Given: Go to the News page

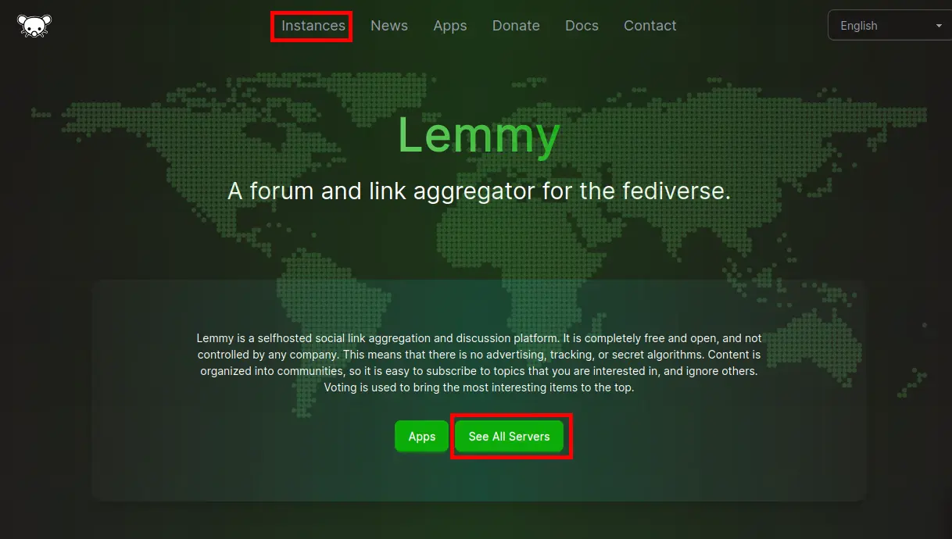Looking at the screenshot, I should point(389,26).
